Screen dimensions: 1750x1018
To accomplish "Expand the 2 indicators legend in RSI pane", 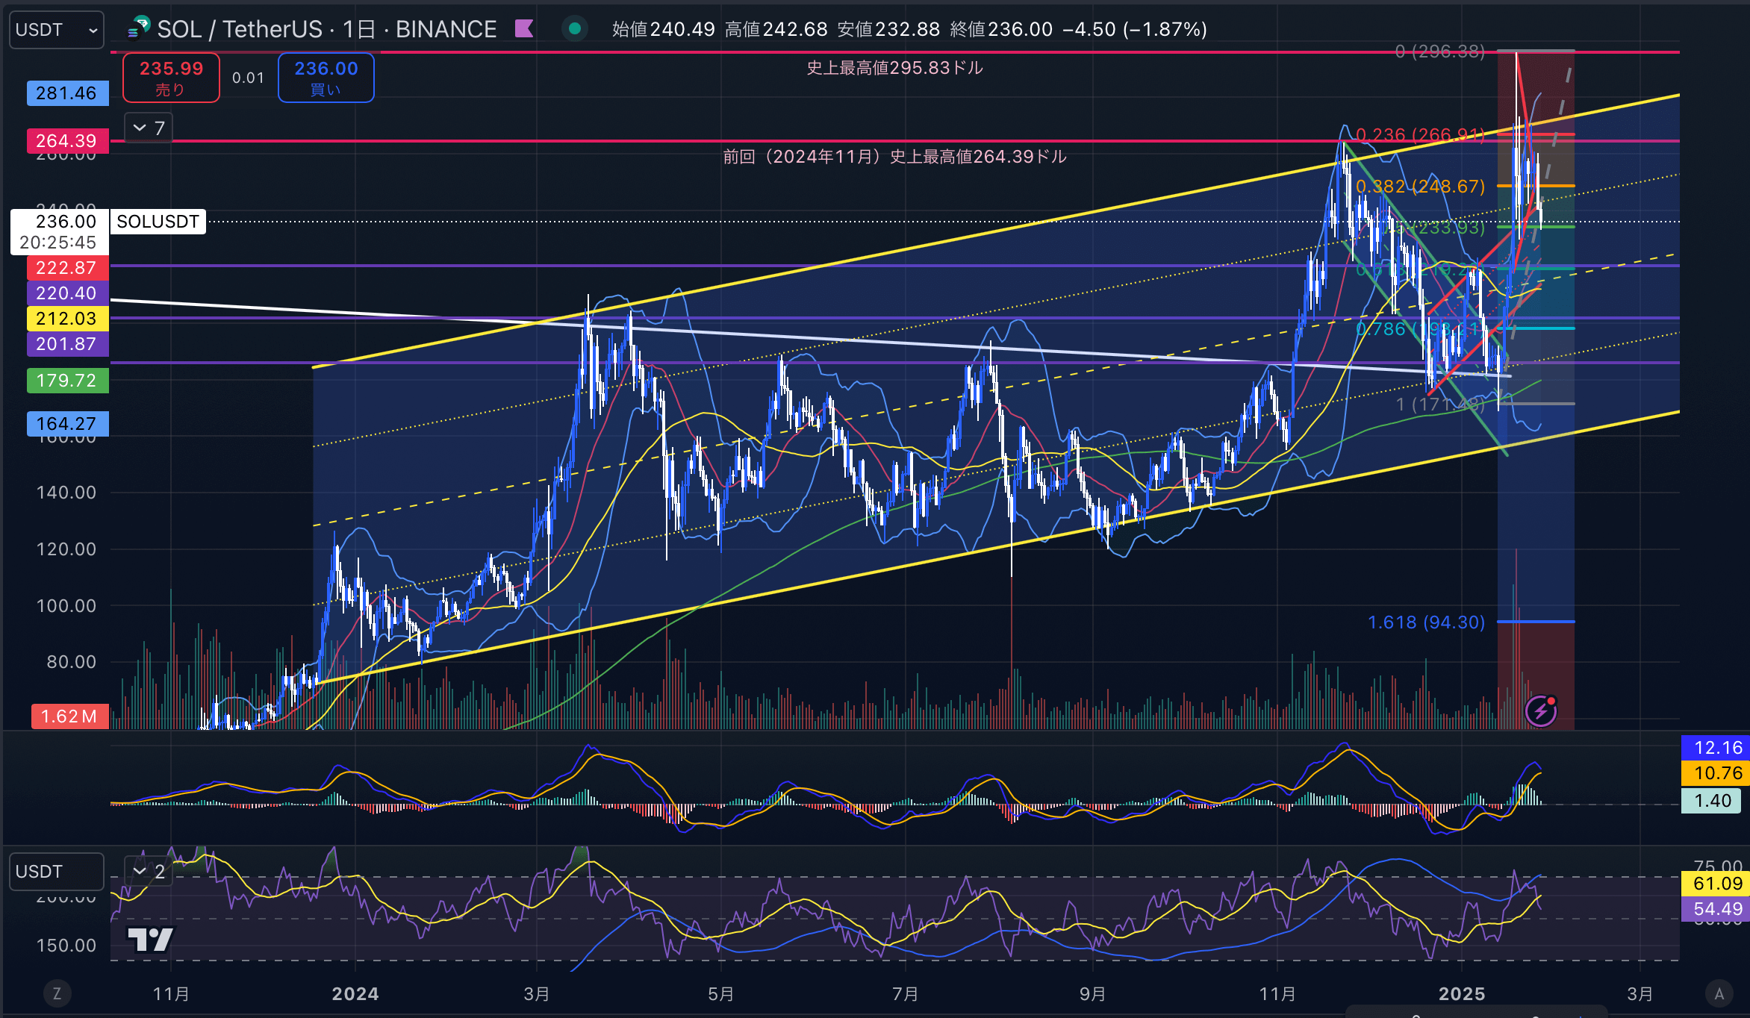I will click(x=149, y=871).
